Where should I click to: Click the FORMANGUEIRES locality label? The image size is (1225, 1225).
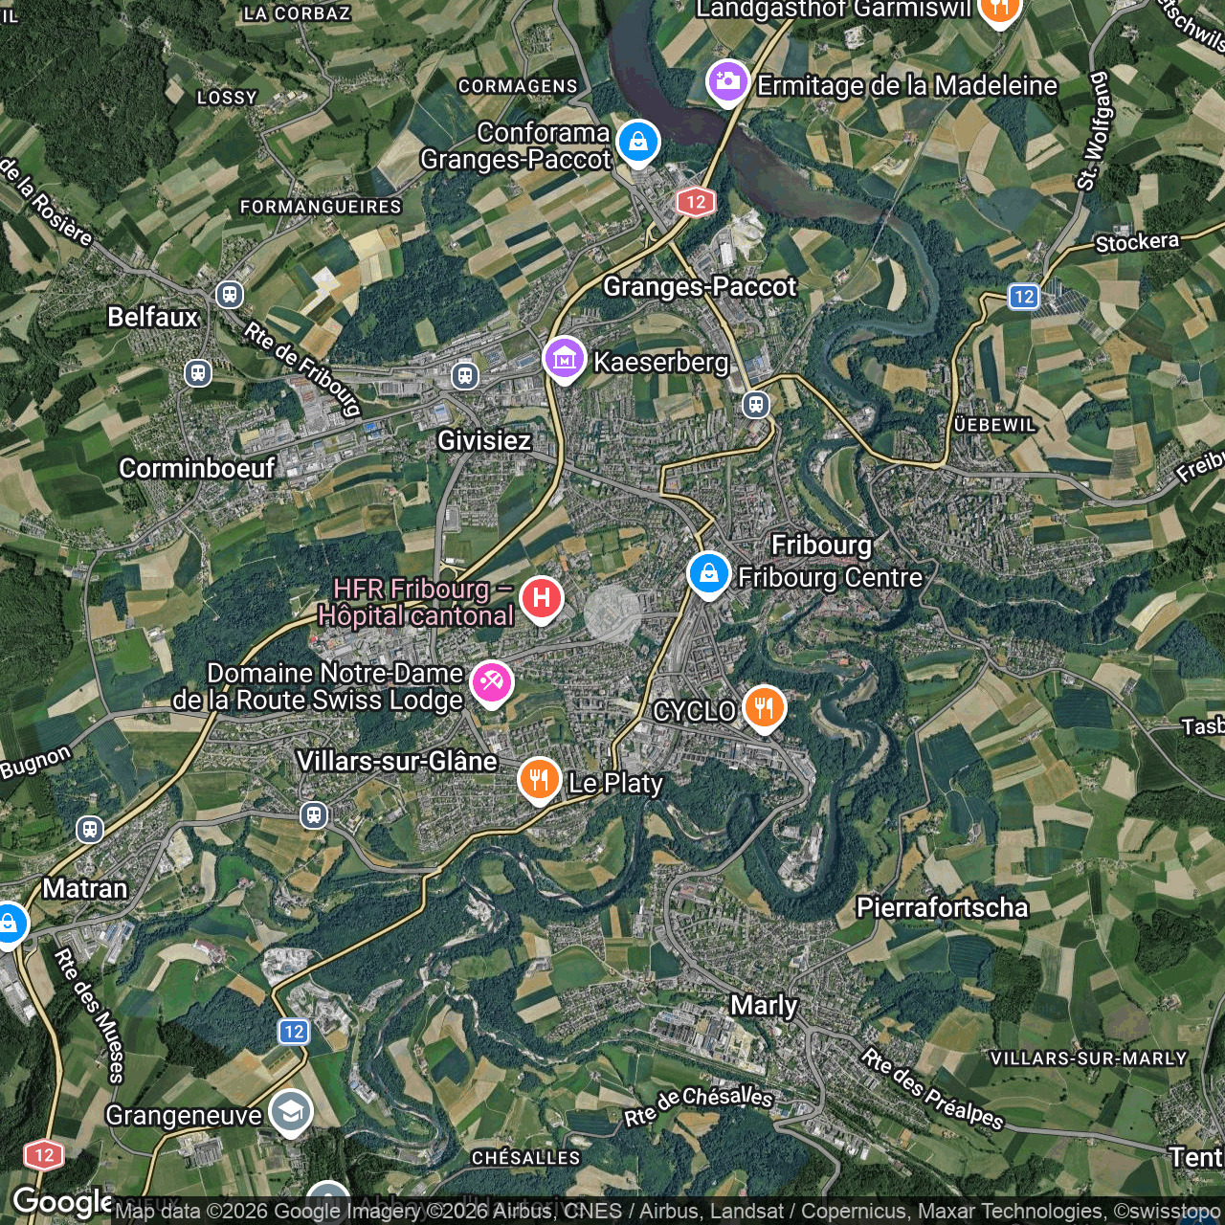click(x=321, y=207)
